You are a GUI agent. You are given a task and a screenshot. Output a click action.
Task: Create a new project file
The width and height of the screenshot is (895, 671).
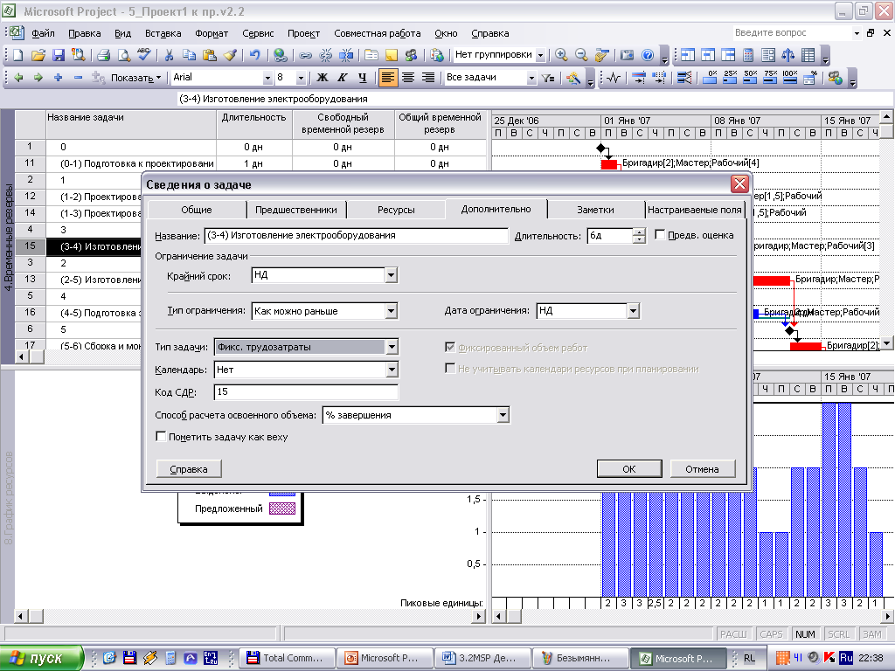18,55
